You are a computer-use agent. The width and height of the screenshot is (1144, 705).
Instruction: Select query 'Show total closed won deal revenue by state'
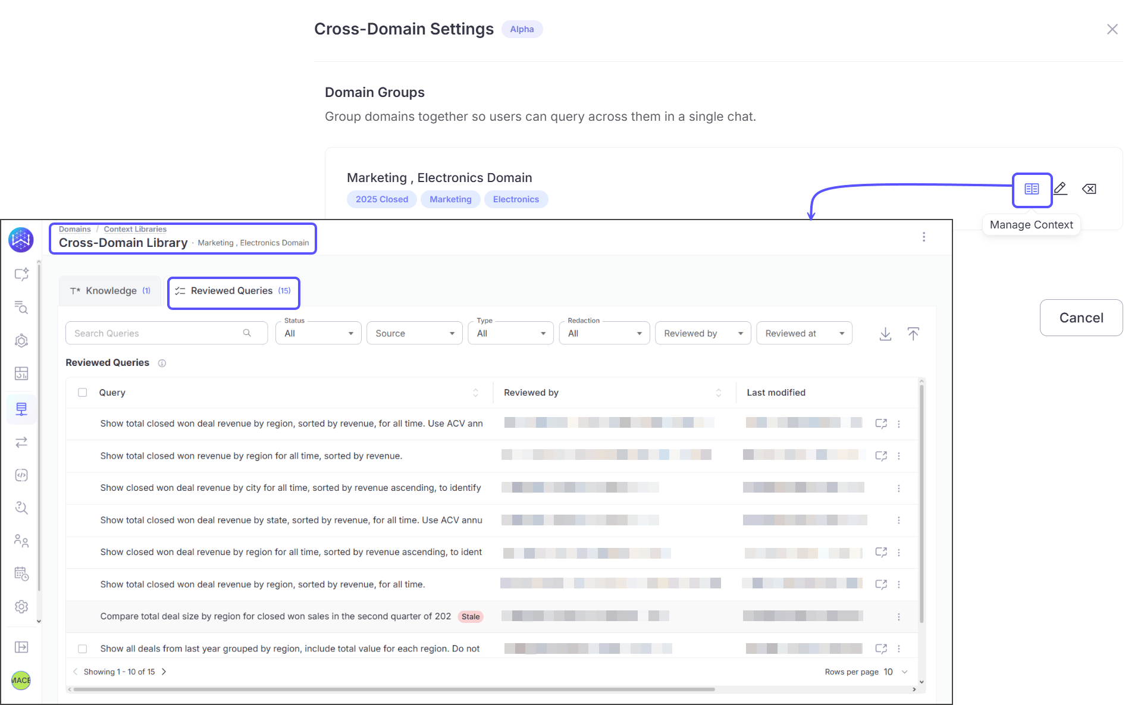pyautogui.click(x=291, y=520)
